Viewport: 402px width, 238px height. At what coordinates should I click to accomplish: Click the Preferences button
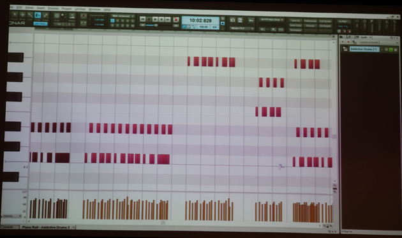click(x=310, y=21)
